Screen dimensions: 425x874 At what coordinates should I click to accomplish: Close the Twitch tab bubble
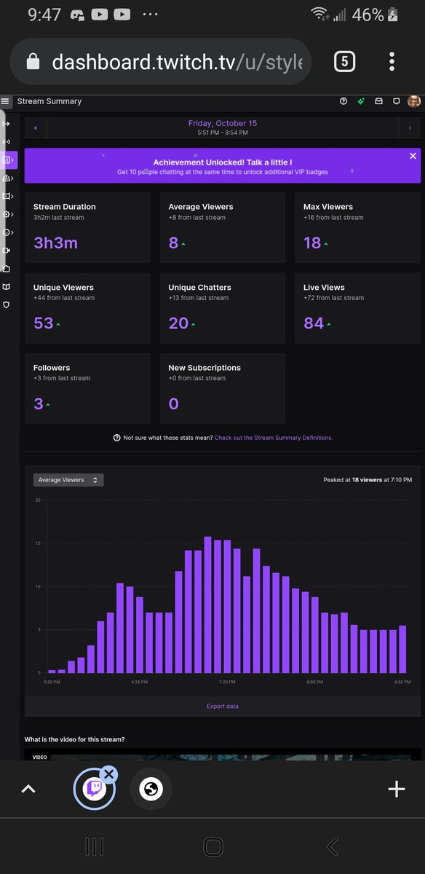pos(109,773)
